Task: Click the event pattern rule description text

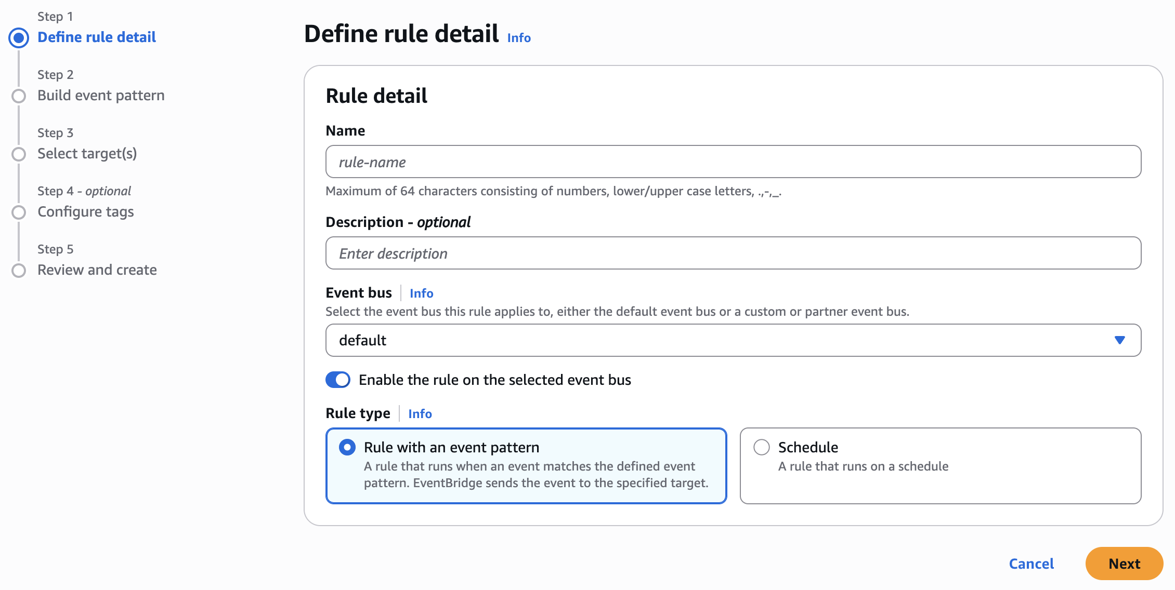Action: 536,475
